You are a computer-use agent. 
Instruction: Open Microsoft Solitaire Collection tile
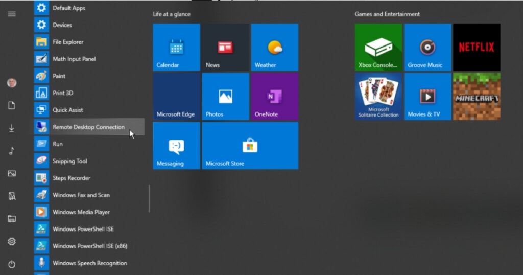click(378, 96)
